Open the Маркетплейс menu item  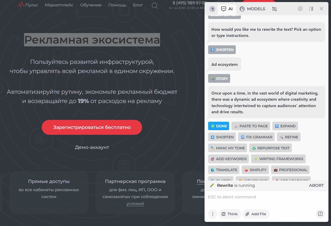pos(59,5)
